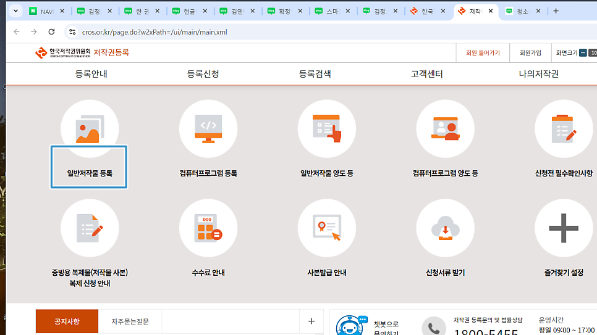Open the 나의저작권 menu
This screenshot has height=335, width=597.
click(x=539, y=74)
